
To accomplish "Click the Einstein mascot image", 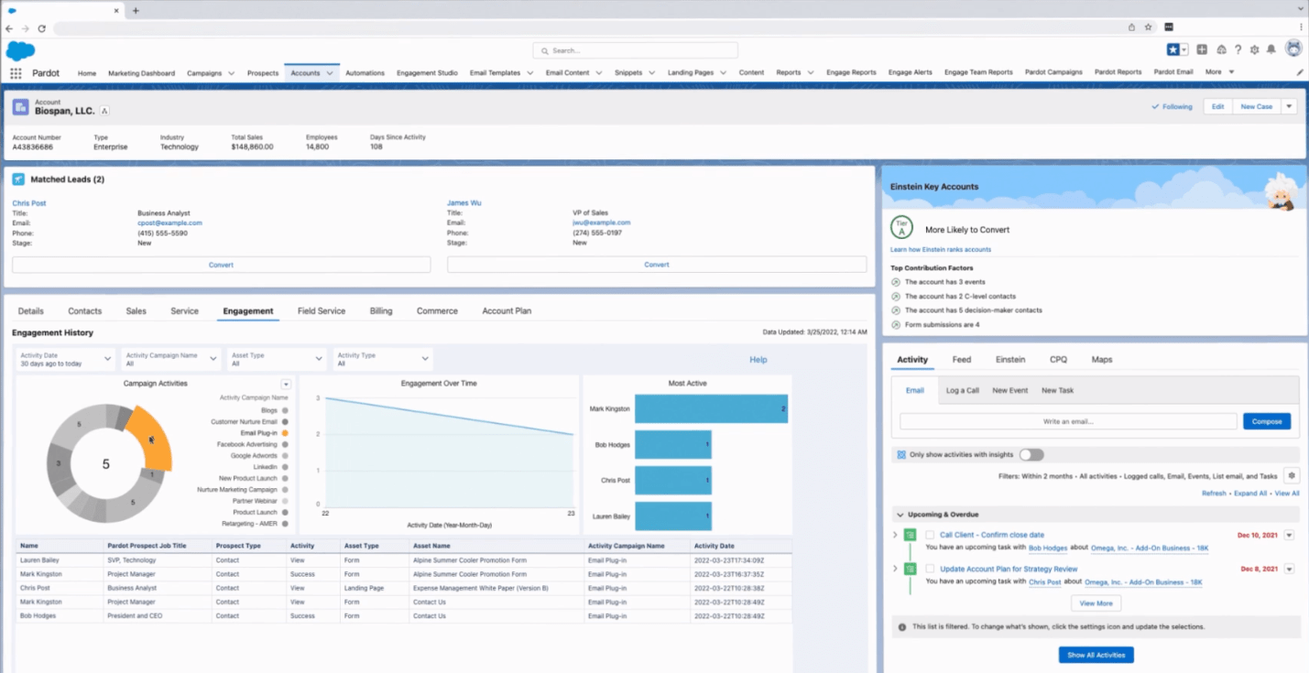I will 1280,192.
